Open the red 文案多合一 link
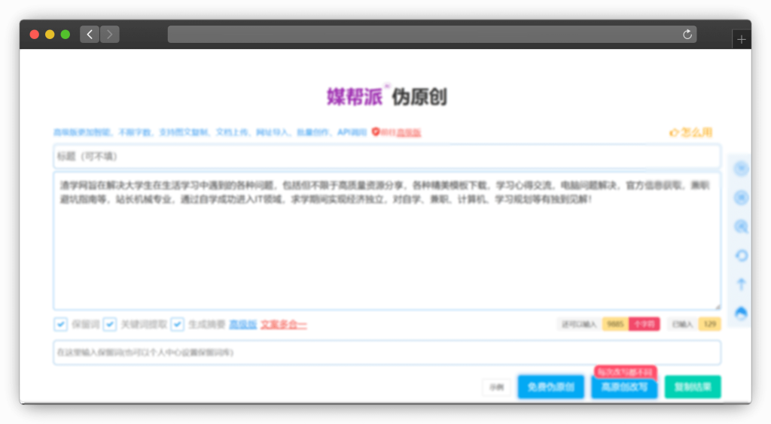The image size is (771, 424). click(x=284, y=325)
